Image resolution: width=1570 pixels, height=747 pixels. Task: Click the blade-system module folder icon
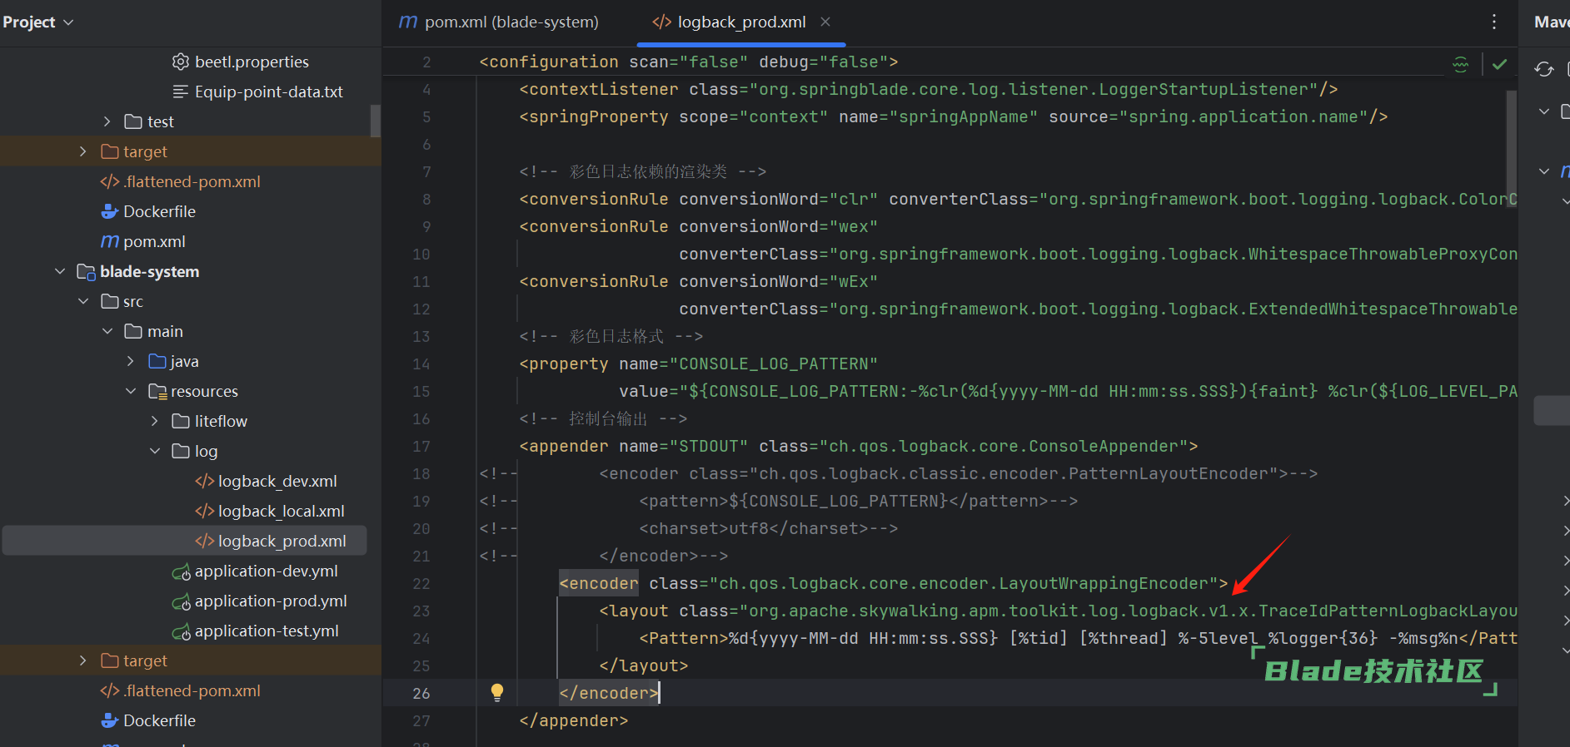click(x=86, y=271)
